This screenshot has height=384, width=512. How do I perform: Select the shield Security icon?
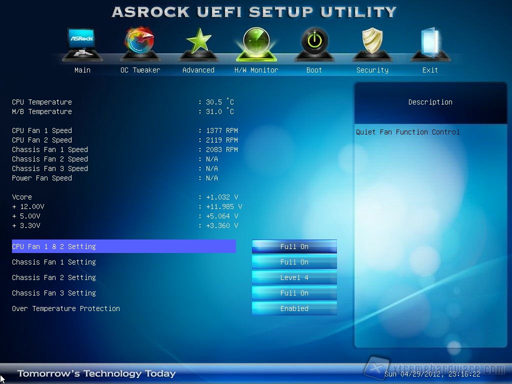[372, 43]
